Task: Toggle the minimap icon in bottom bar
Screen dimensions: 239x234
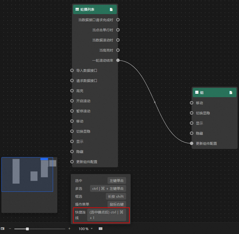Action: coord(3,229)
